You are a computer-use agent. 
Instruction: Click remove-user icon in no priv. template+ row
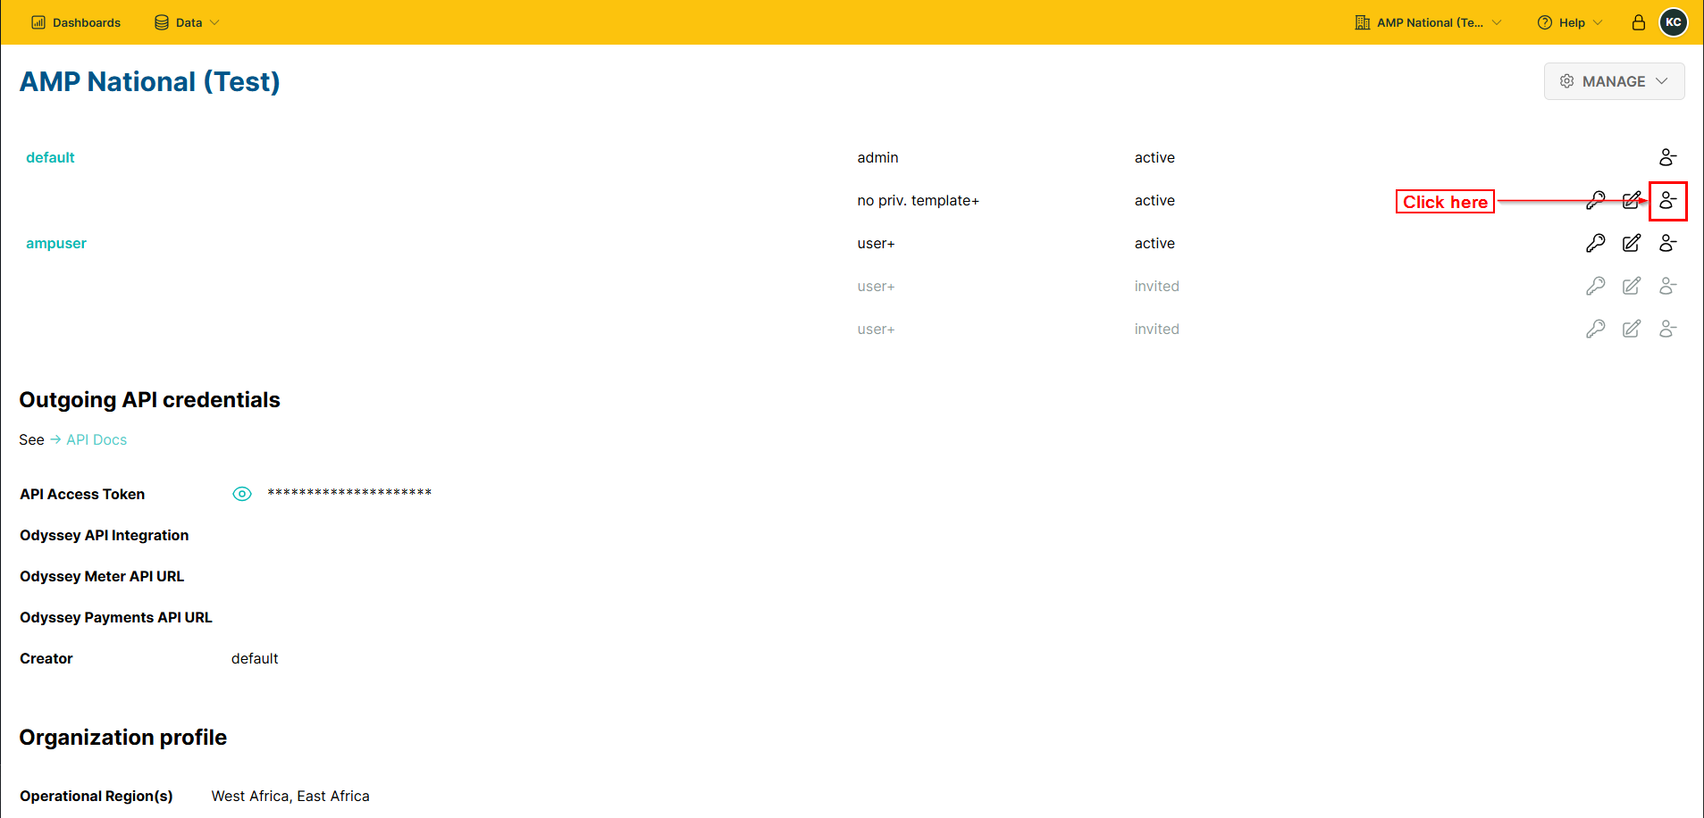[1667, 200]
